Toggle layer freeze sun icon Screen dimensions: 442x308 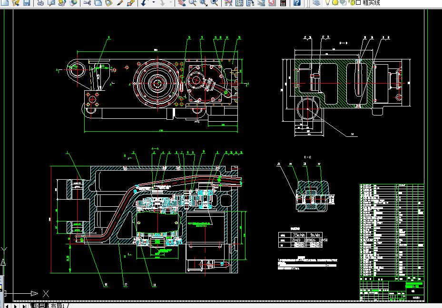click(x=335, y=3)
